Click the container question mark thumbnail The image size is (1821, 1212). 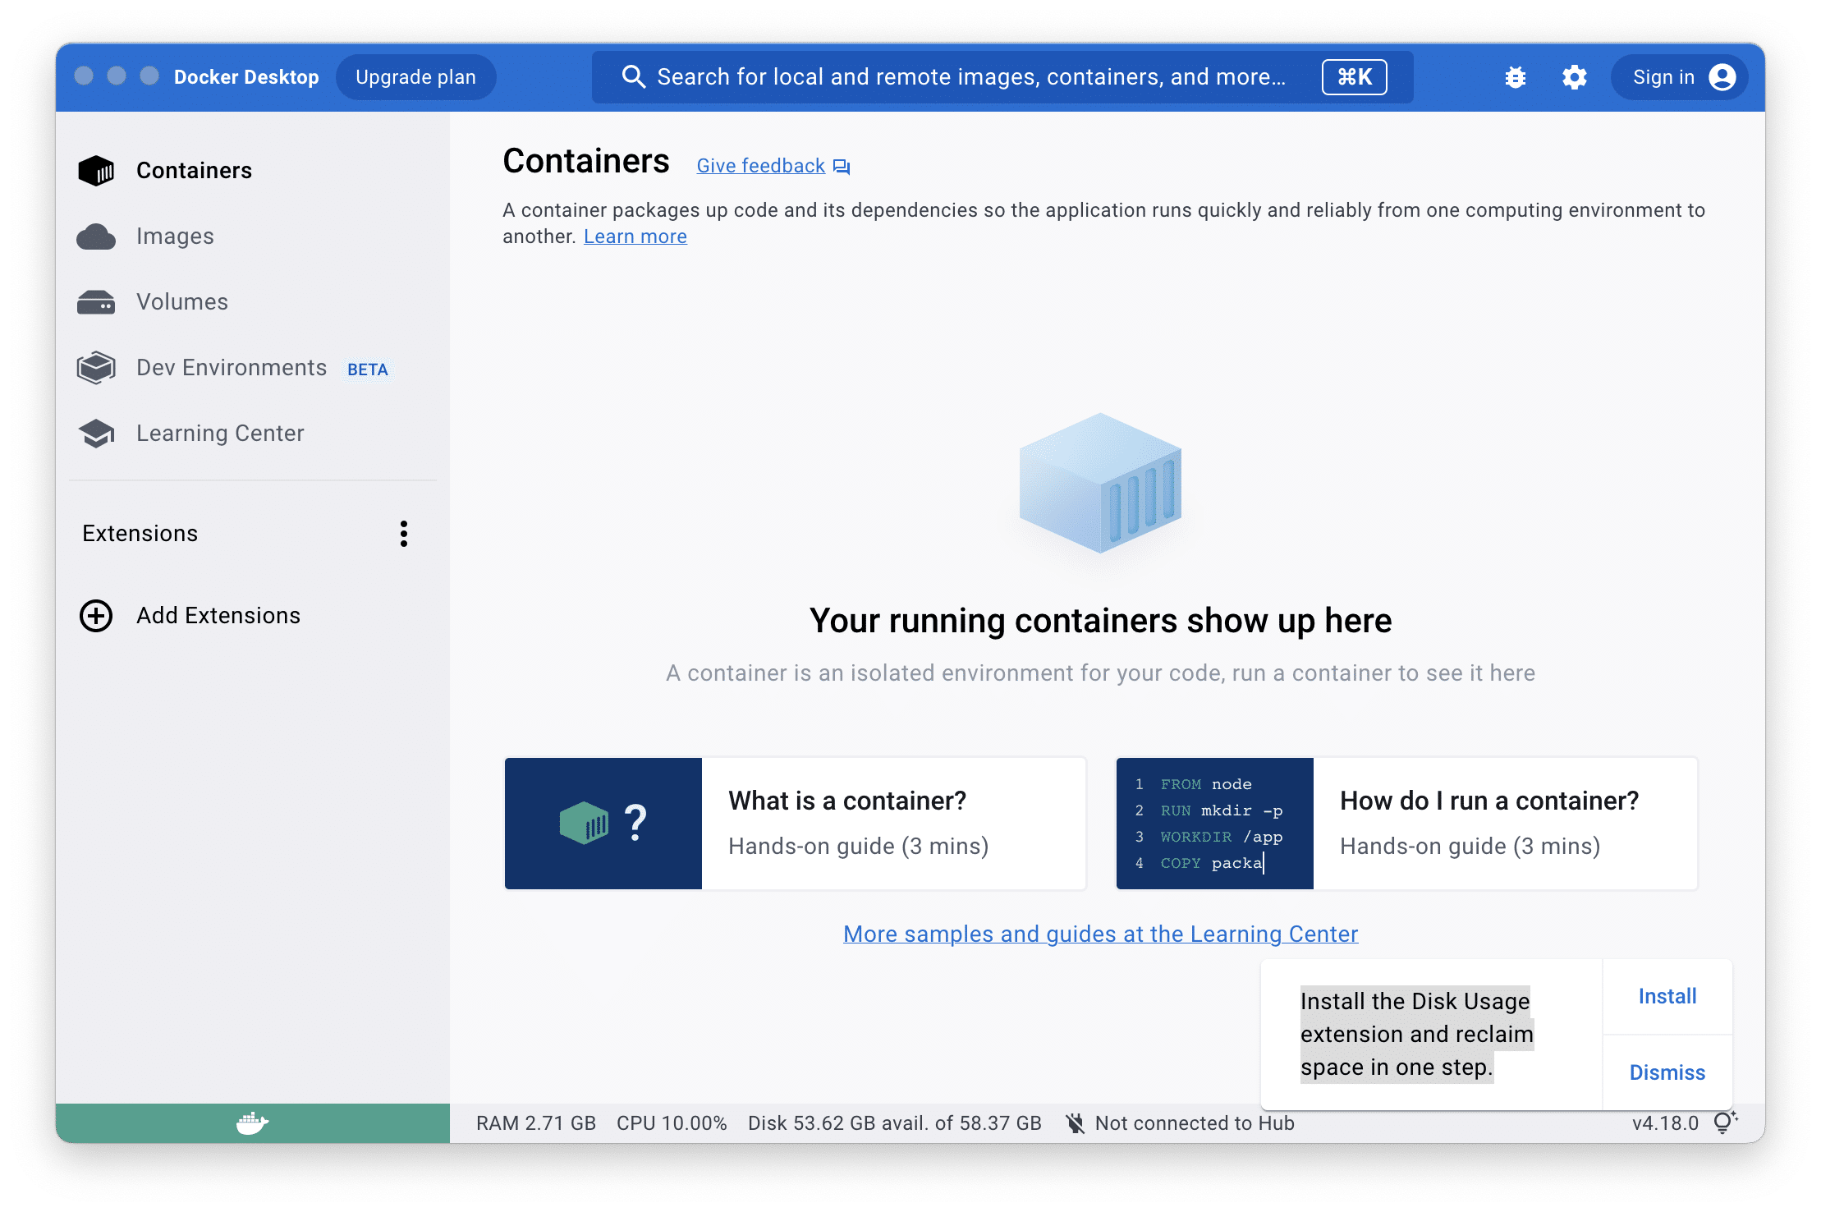tap(603, 824)
